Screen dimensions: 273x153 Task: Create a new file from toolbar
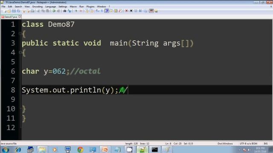coord(5,11)
